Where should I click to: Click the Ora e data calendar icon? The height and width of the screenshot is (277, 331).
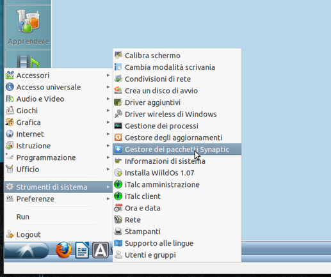pyautogui.click(x=118, y=208)
